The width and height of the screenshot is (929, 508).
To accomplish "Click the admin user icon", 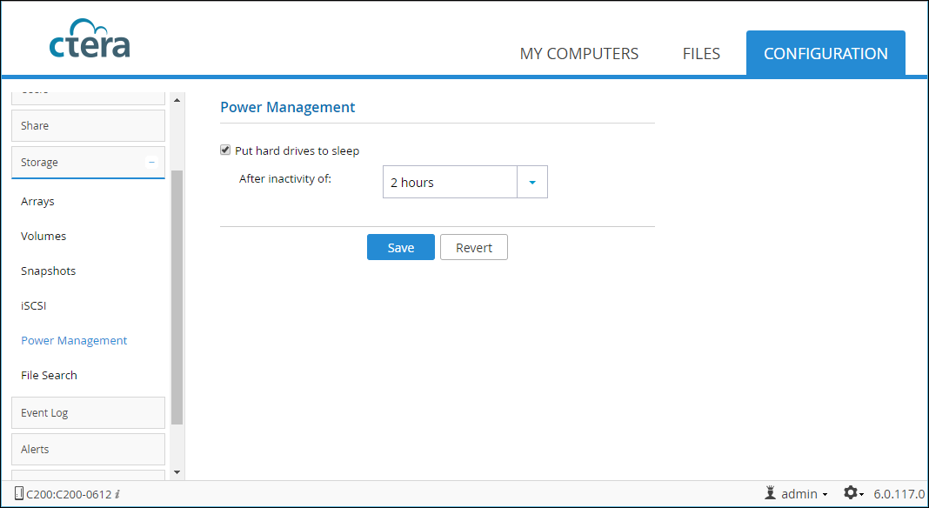I will [x=770, y=493].
